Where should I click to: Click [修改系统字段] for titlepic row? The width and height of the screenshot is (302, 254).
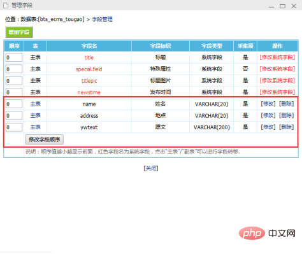coord(277,81)
